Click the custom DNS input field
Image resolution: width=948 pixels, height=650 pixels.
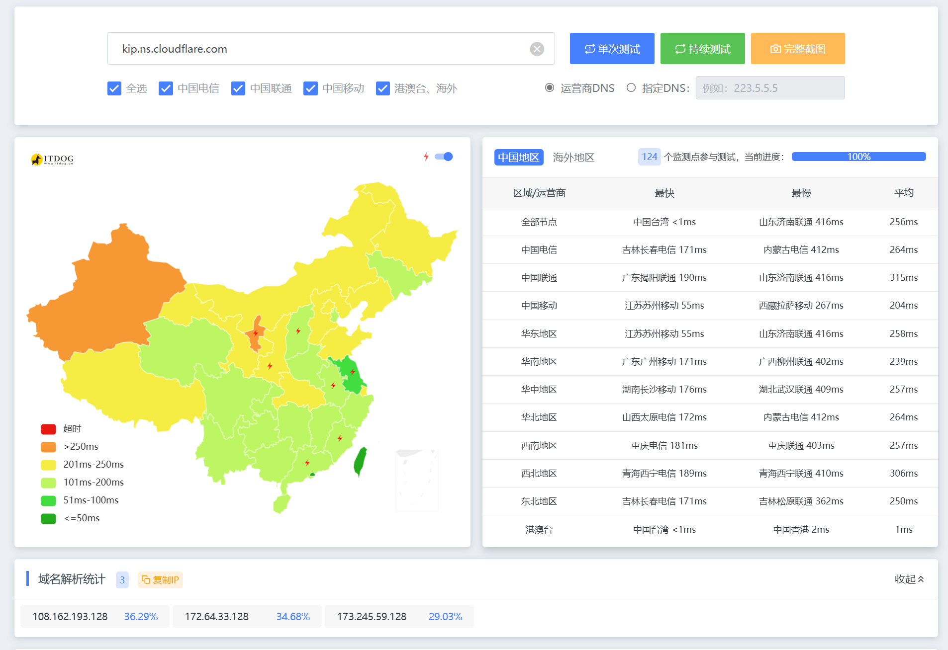tap(770, 88)
